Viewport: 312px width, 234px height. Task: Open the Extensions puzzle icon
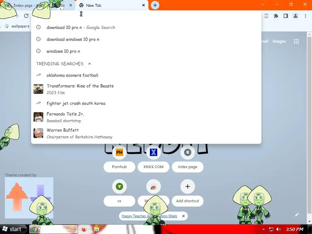coord(276,16)
